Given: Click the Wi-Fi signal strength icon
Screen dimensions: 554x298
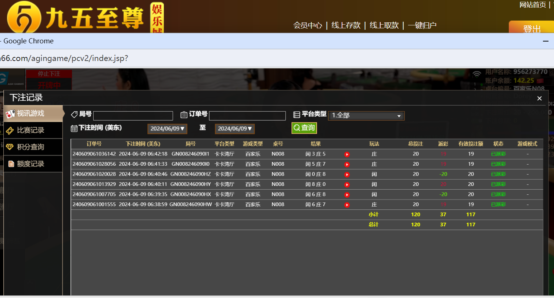Looking at the screenshot, I should pos(476,74).
